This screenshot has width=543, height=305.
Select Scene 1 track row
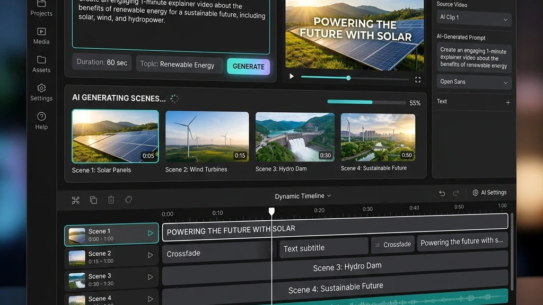[x=111, y=235]
